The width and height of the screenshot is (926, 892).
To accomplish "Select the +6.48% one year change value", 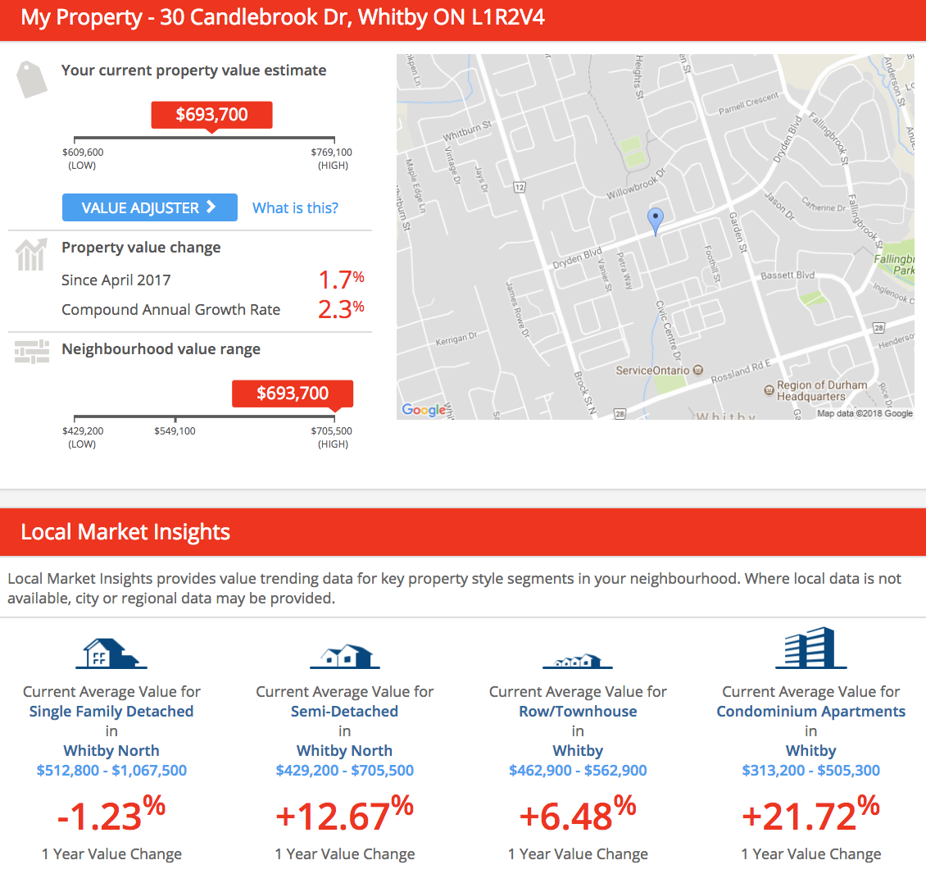I will point(579,815).
